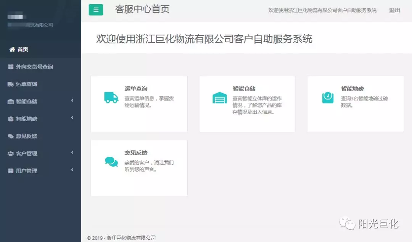The width and height of the screenshot is (412, 242).
Task: Select 外向交货号查询 in the sidebar menu
Action: click(x=34, y=67)
